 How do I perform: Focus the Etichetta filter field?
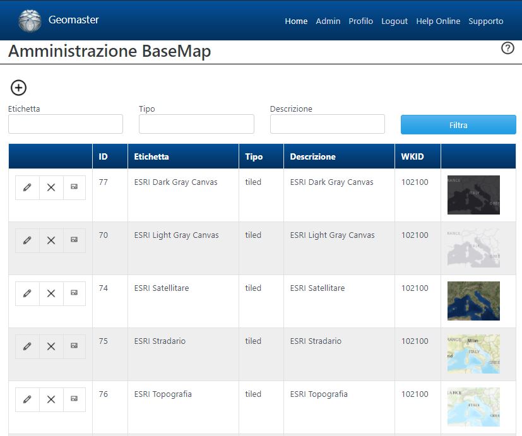(x=66, y=124)
